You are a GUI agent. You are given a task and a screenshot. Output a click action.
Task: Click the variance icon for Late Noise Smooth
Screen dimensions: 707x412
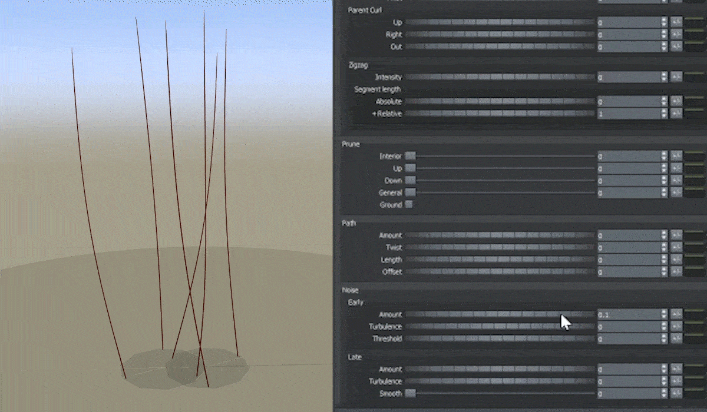(x=676, y=393)
